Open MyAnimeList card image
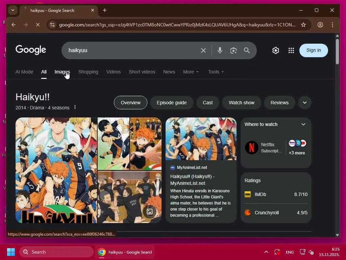Image resolution: width=346 pixels, height=260 pixels. (201, 138)
